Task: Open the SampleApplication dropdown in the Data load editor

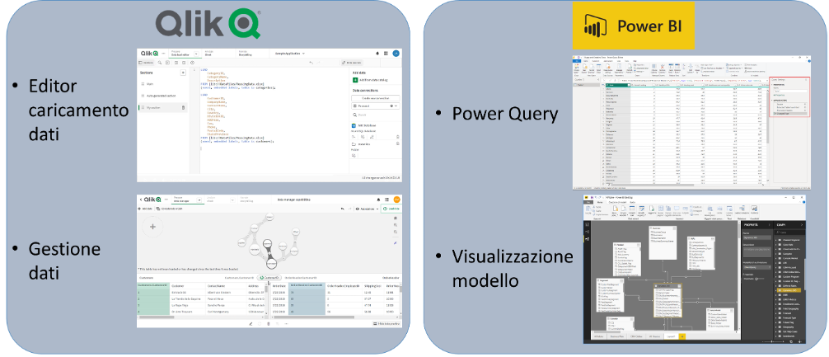Action: pyautogui.click(x=290, y=54)
